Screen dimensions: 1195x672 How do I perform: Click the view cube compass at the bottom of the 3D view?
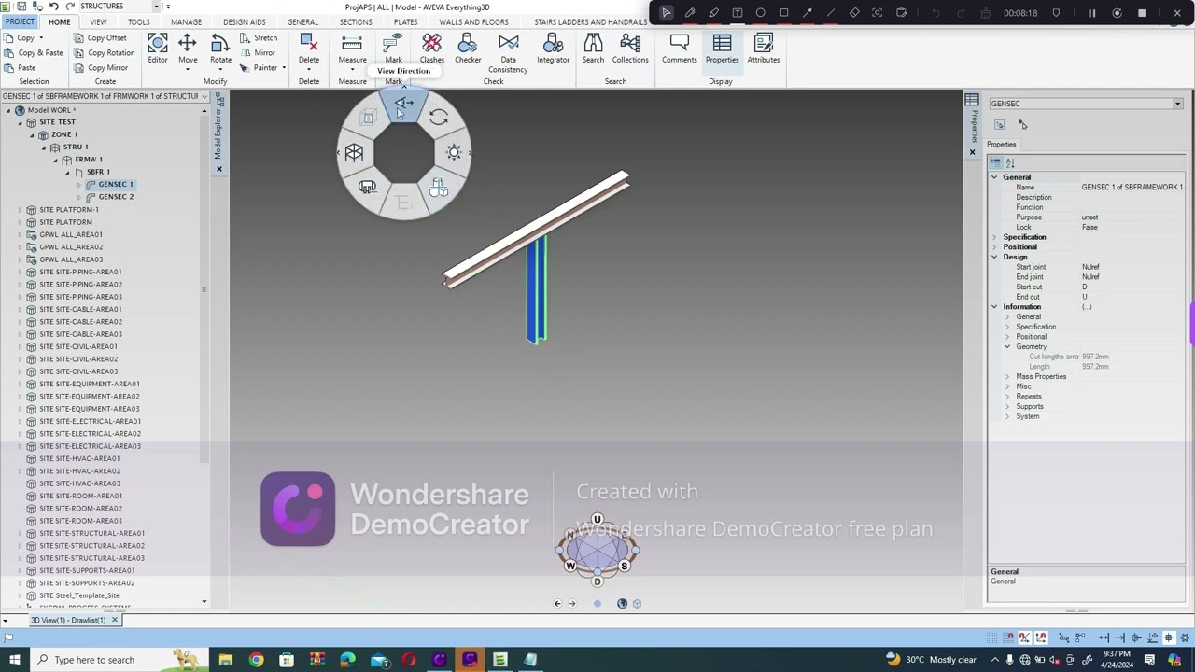click(x=597, y=550)
